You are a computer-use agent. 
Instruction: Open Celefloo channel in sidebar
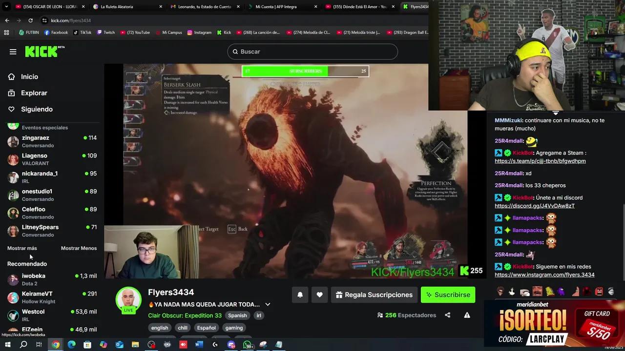[52, 213]
